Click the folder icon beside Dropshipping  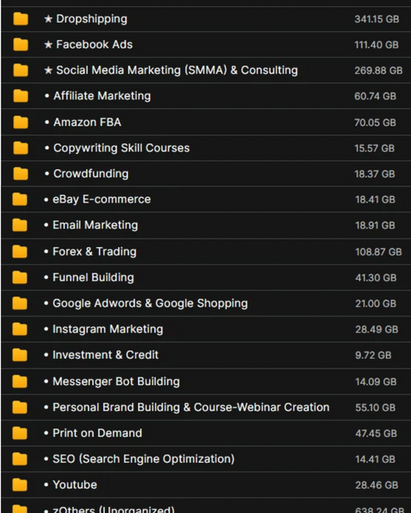click(21, 19)
